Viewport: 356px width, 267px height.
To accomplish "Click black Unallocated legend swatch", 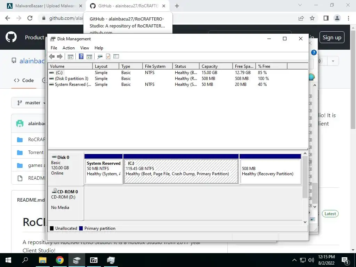I will (x=52, y=228).
